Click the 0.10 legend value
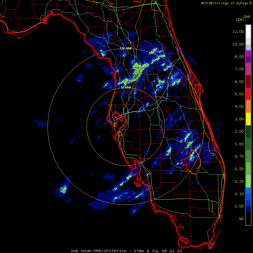The width and height of the screenshot is (253, 253). click(239, 194)
